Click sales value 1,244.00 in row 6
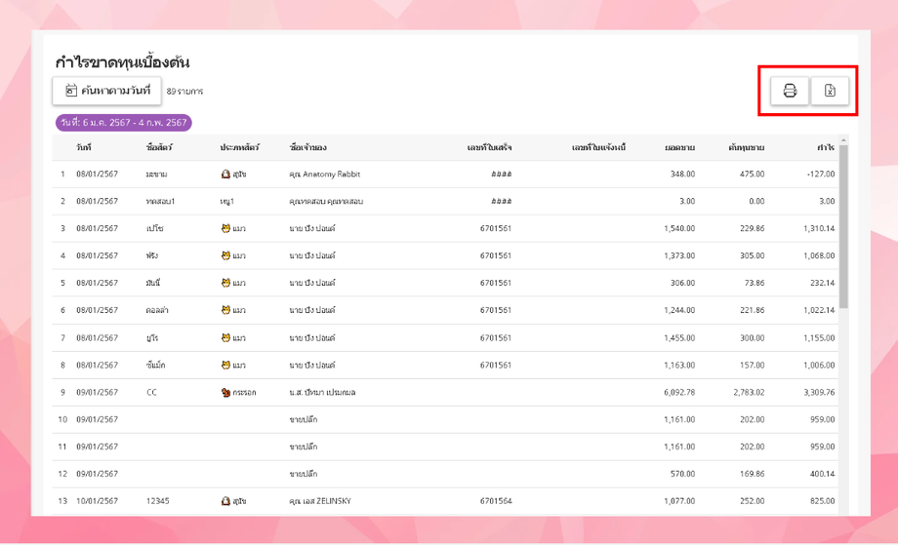The width and height of the screenshot is (898, 545). pyautogui.click(x=679, y=310)
